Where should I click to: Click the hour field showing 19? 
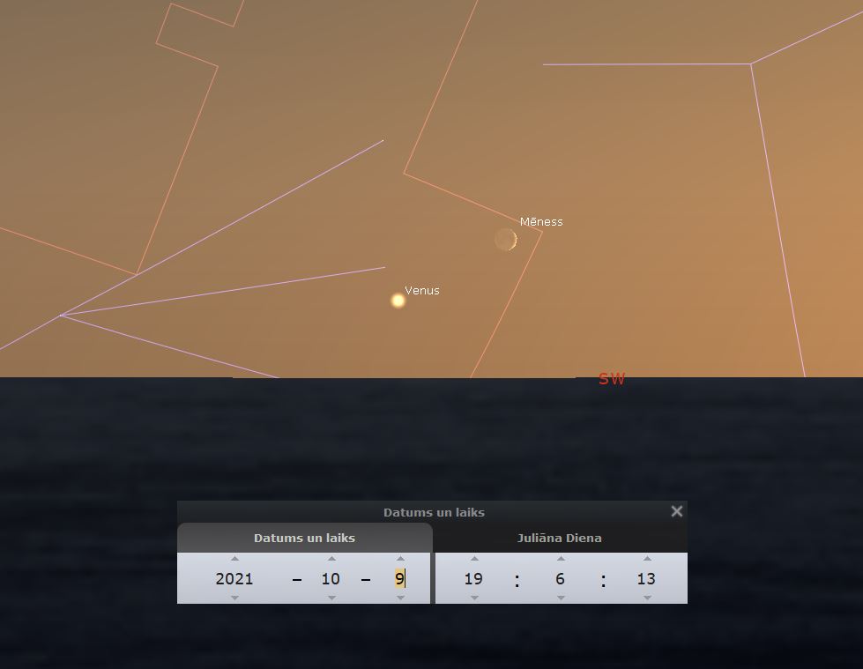click(x=473, y=579)
